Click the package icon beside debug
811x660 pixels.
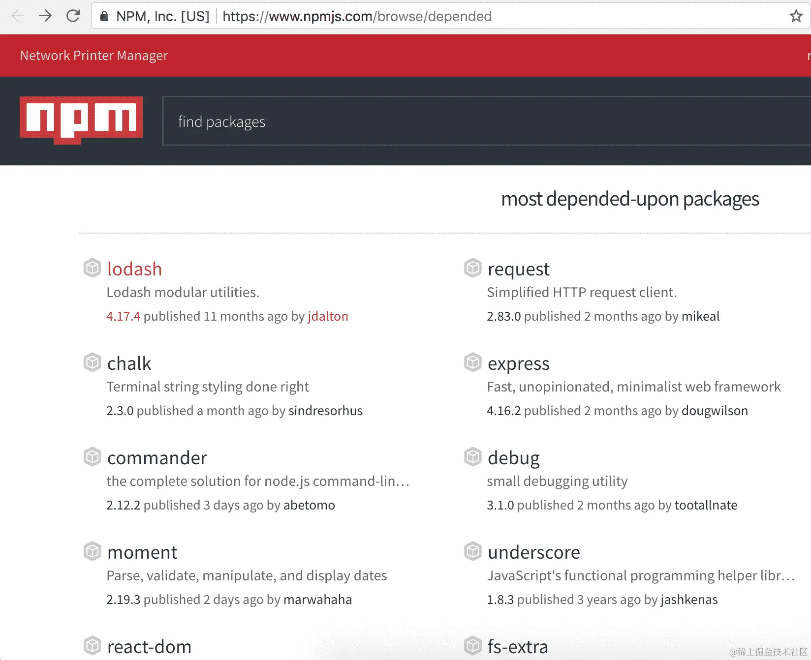pyautogui.click(x=472, y=457)
